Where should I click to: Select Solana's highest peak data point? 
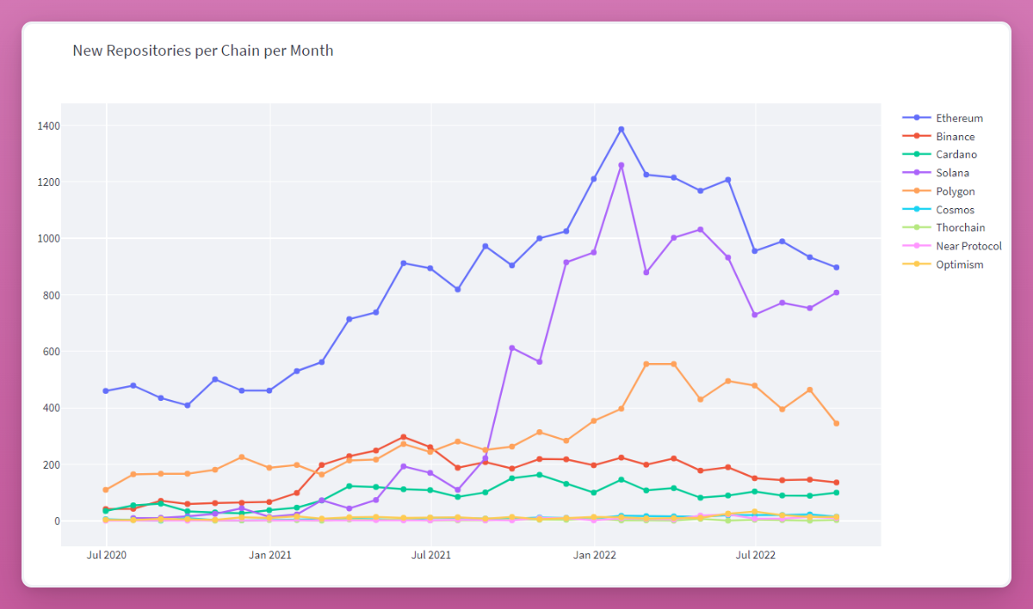pos(621,165)
